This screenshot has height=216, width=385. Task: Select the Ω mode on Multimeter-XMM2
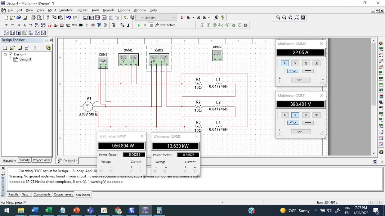click(306, 63)
